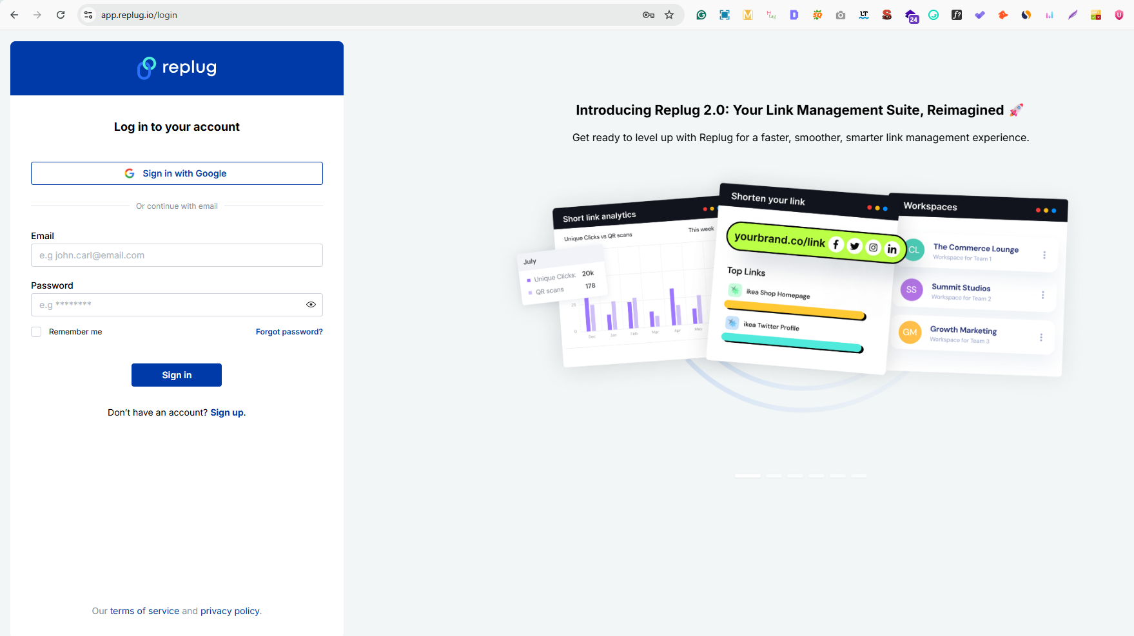Screen dimensions: 1134x636
Task: Open saved passwords via the key icon
Action: point(648,14)
